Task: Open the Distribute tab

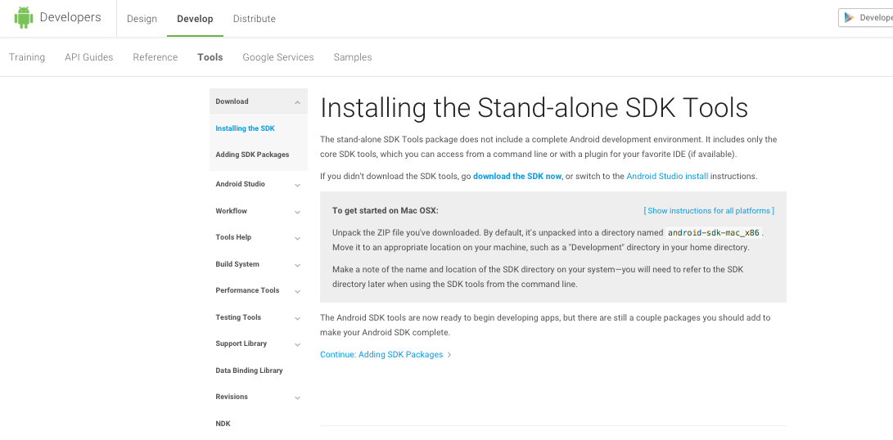Action: coord(254,19)
